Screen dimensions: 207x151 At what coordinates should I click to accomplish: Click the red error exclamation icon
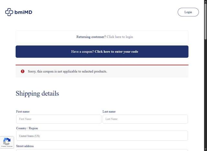click(23, 71)
